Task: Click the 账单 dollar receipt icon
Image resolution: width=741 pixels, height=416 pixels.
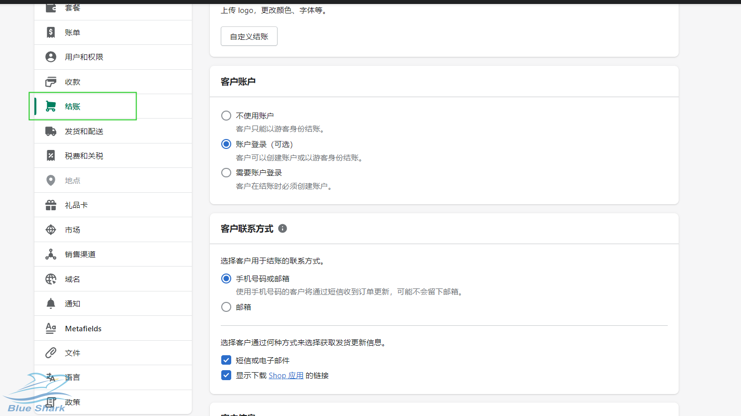Action: [51, 32]
